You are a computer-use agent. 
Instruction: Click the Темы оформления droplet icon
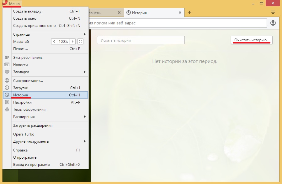pyautogui.click(x=7, y=109)
